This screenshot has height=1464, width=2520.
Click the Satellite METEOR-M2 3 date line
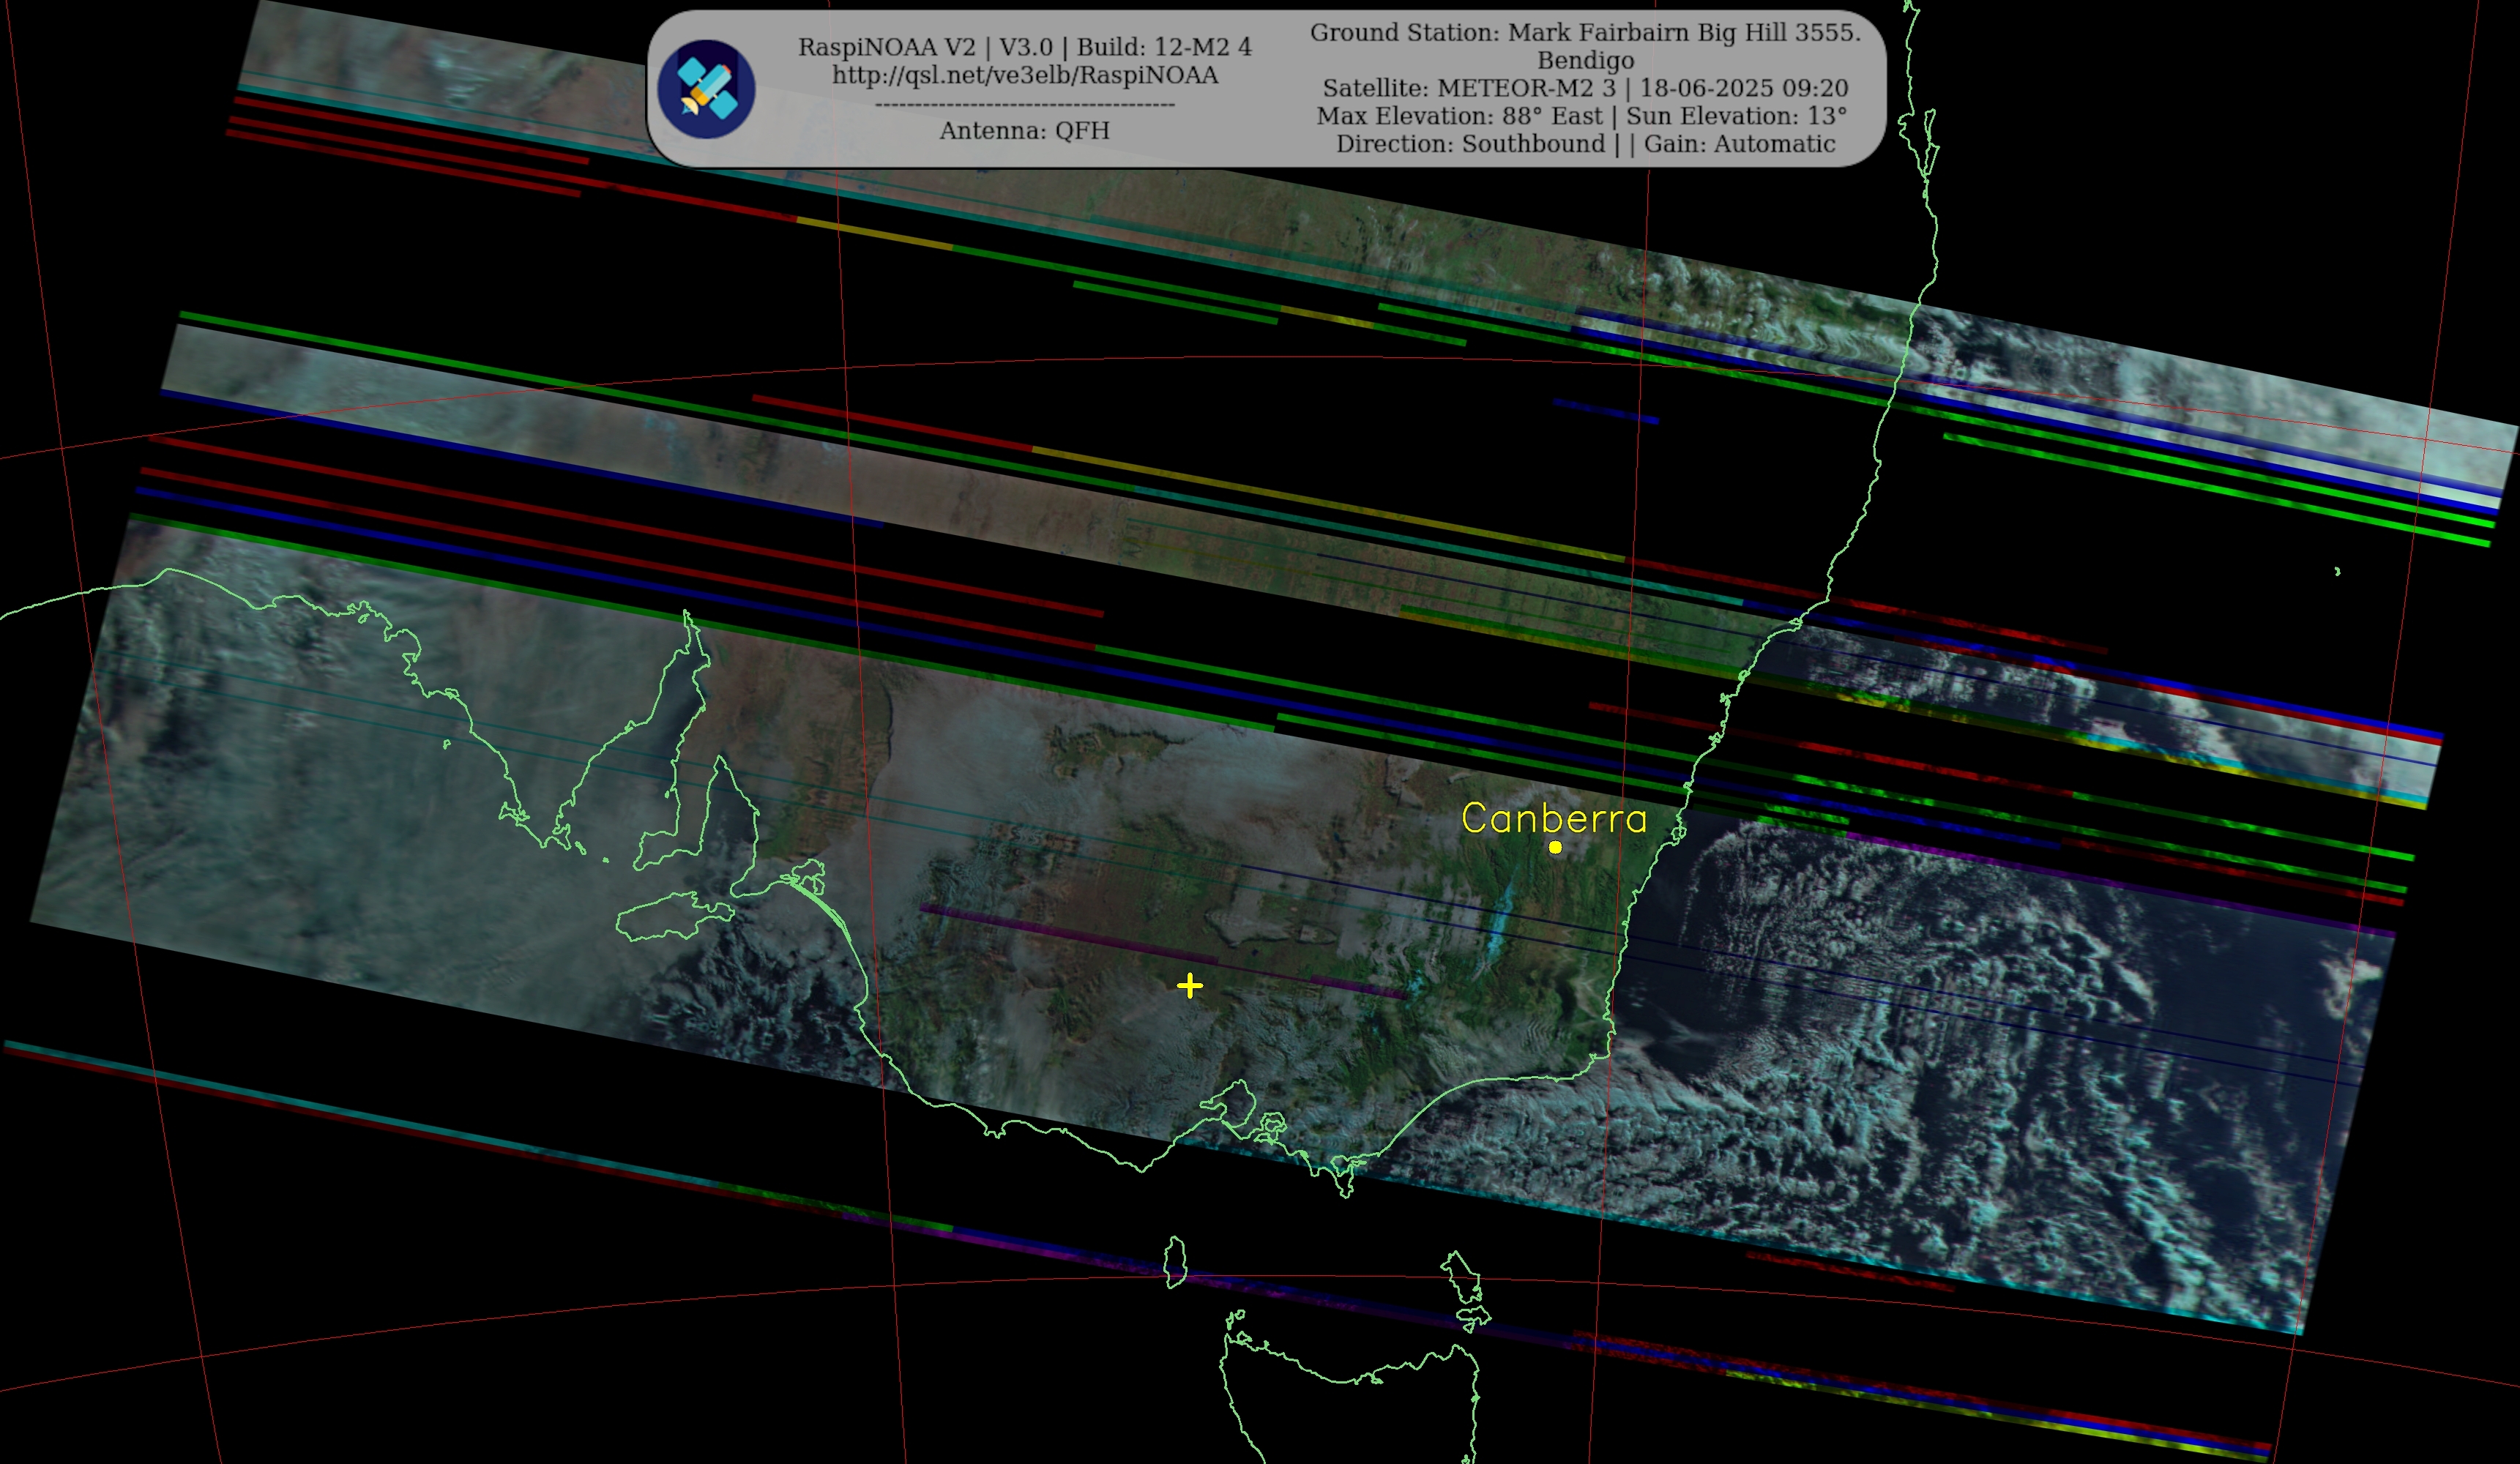[x=1585, y=88]
